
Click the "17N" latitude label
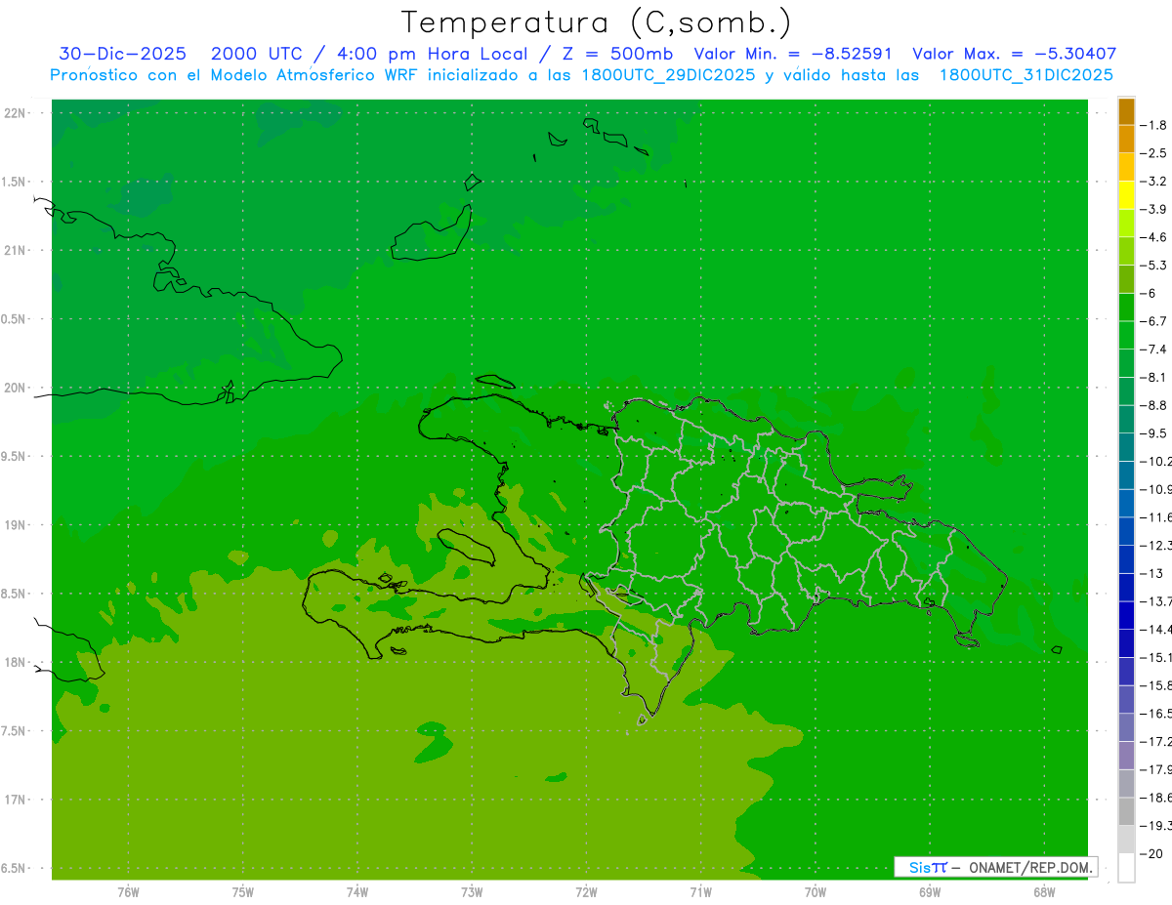tap(15, 801)
